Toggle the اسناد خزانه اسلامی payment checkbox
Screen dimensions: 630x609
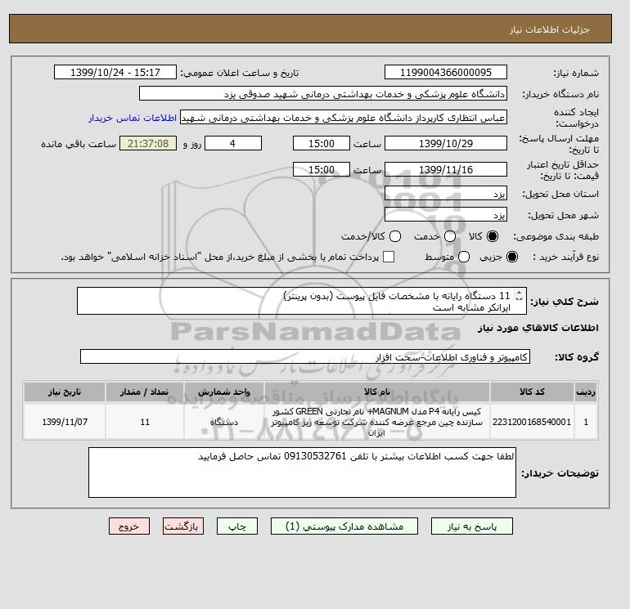click(389, 257)
